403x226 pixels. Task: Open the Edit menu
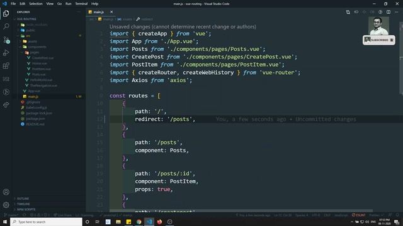tap(23, 4)
